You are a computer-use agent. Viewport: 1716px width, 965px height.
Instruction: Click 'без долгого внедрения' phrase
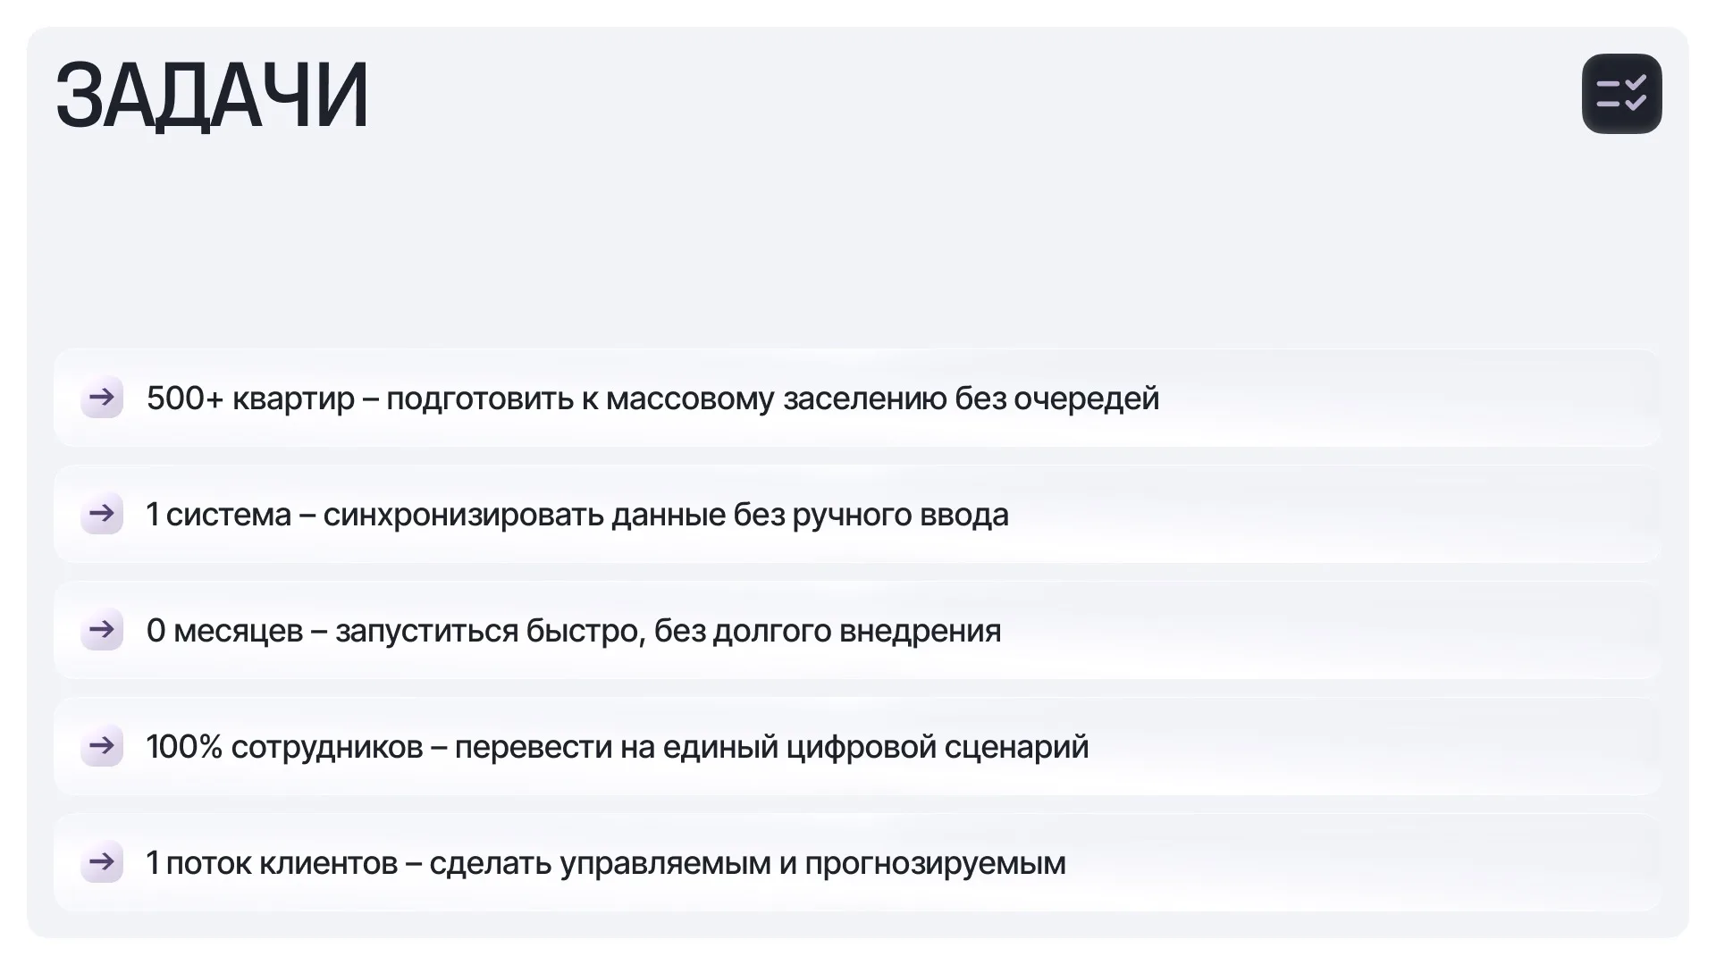click(x=828, y=631)
